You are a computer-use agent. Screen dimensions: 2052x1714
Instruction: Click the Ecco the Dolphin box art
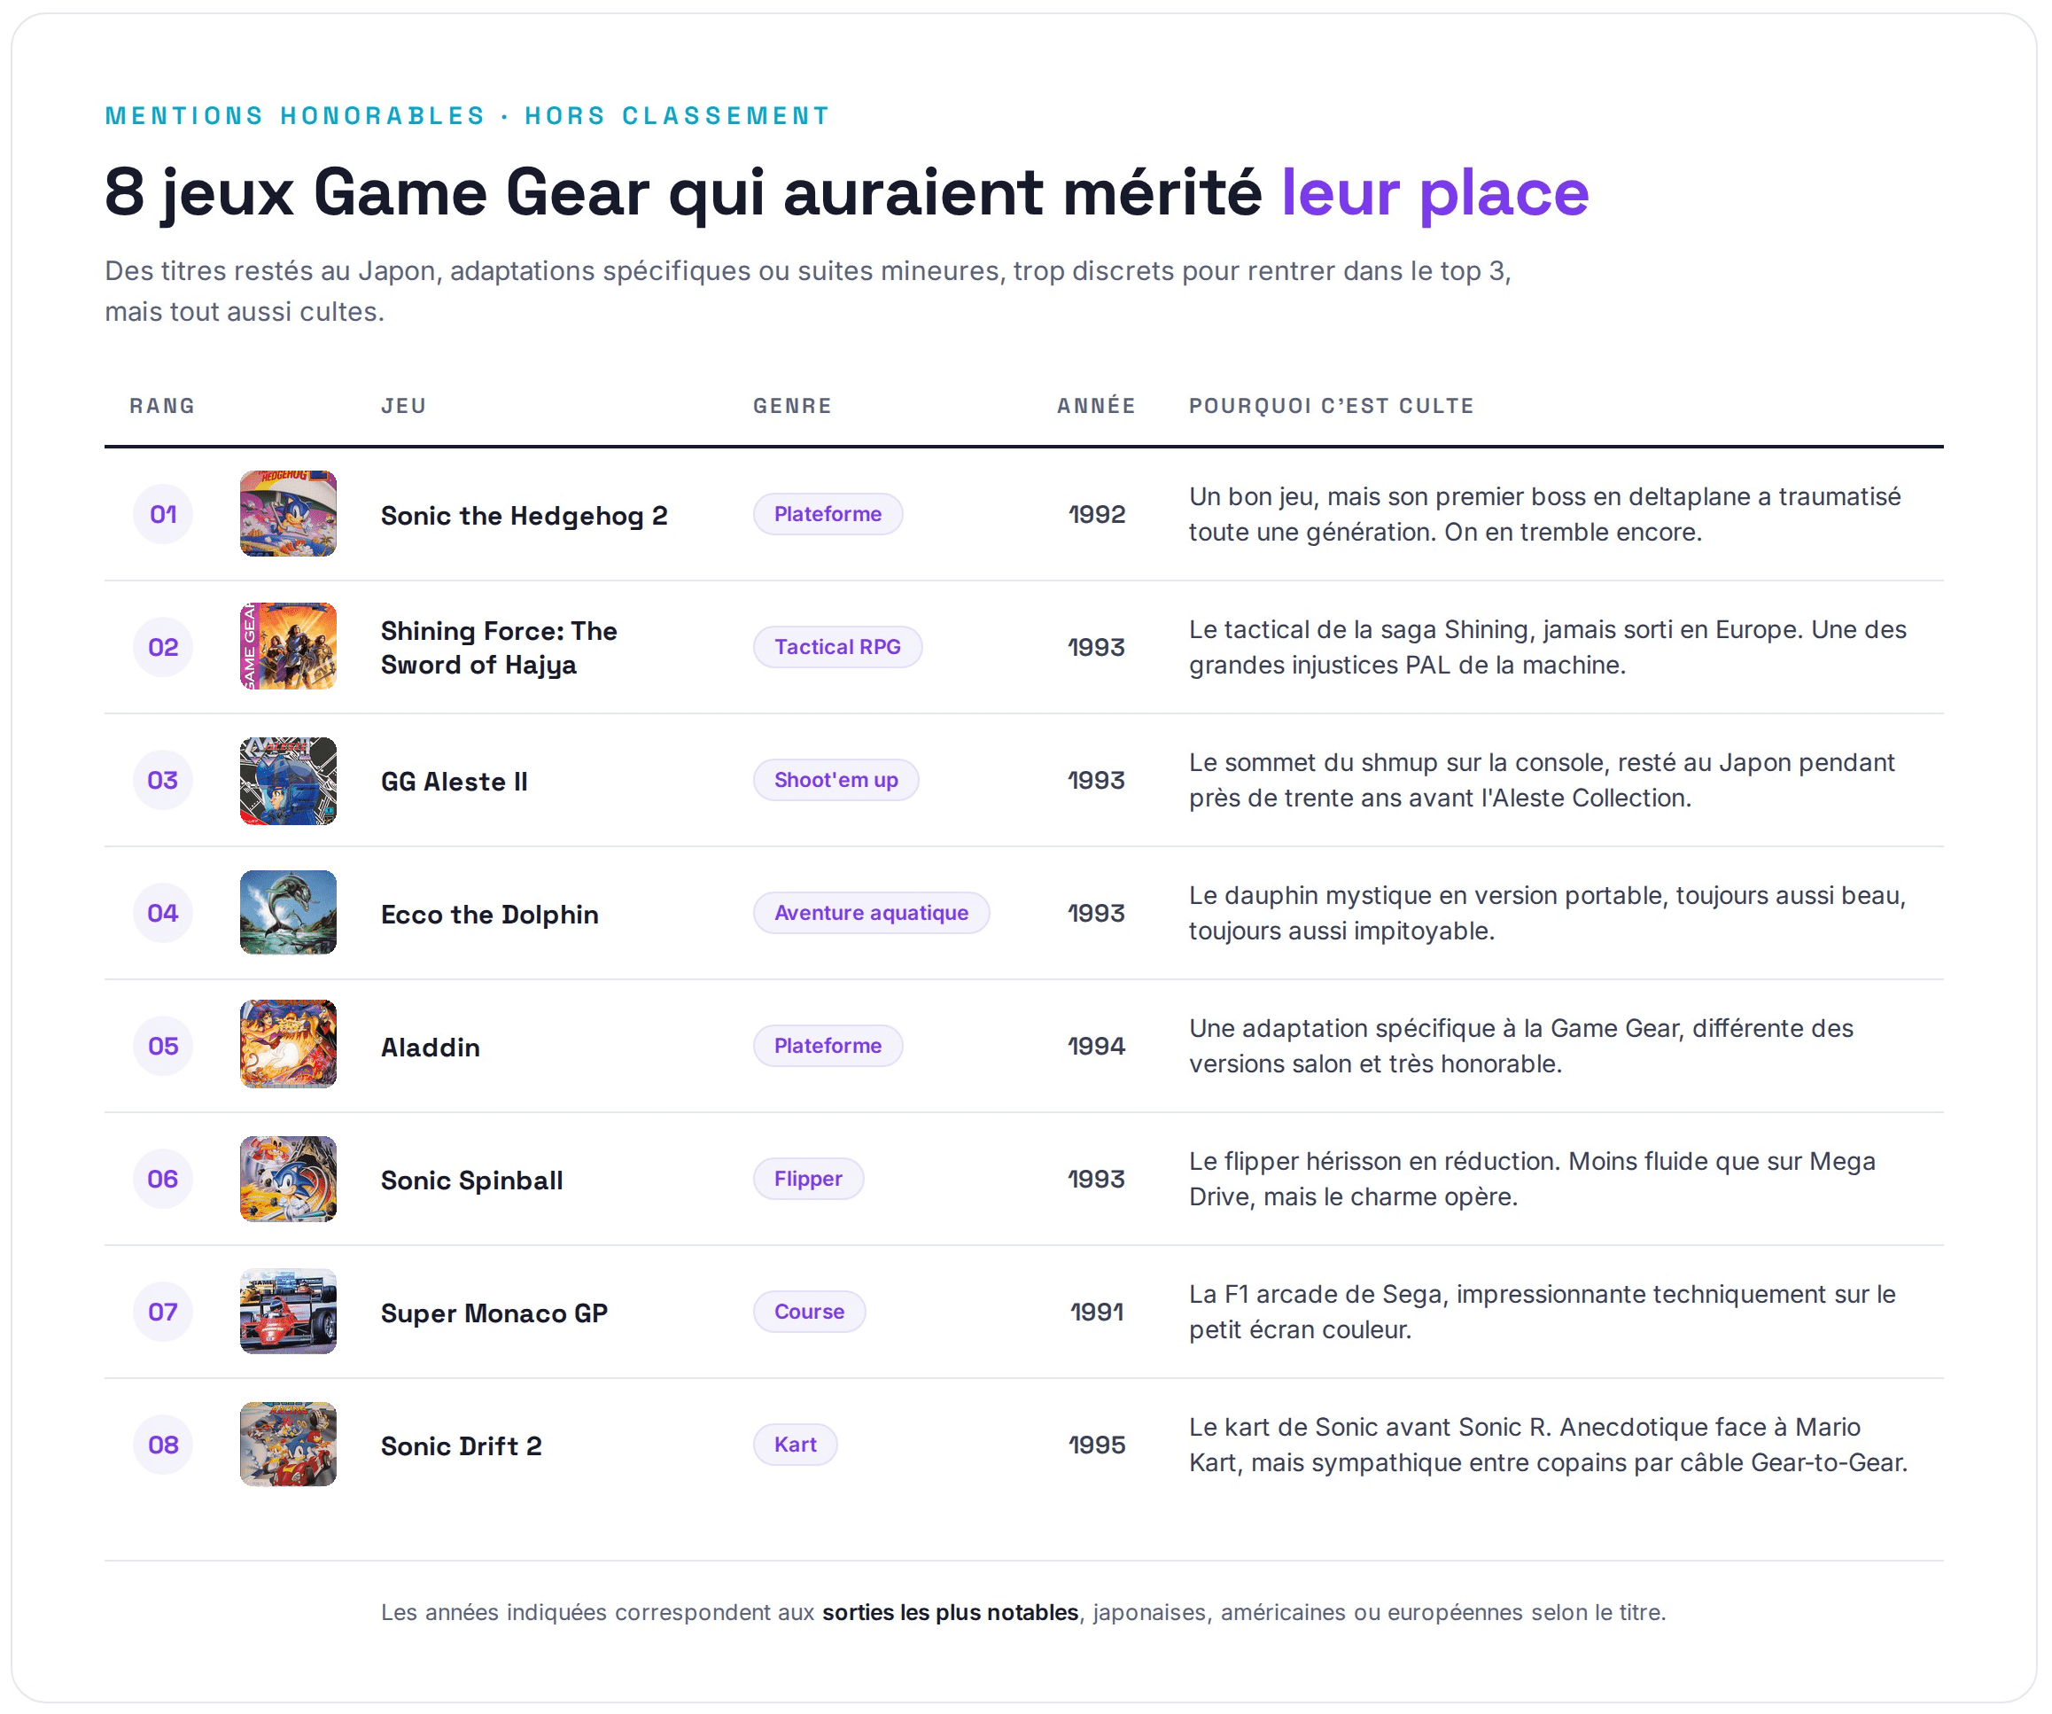tap(288, 913)
